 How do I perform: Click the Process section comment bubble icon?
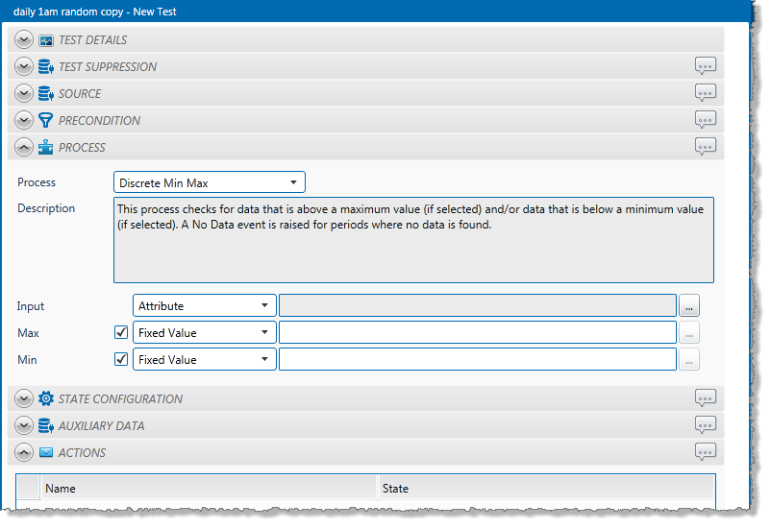[x=706, y=147]
